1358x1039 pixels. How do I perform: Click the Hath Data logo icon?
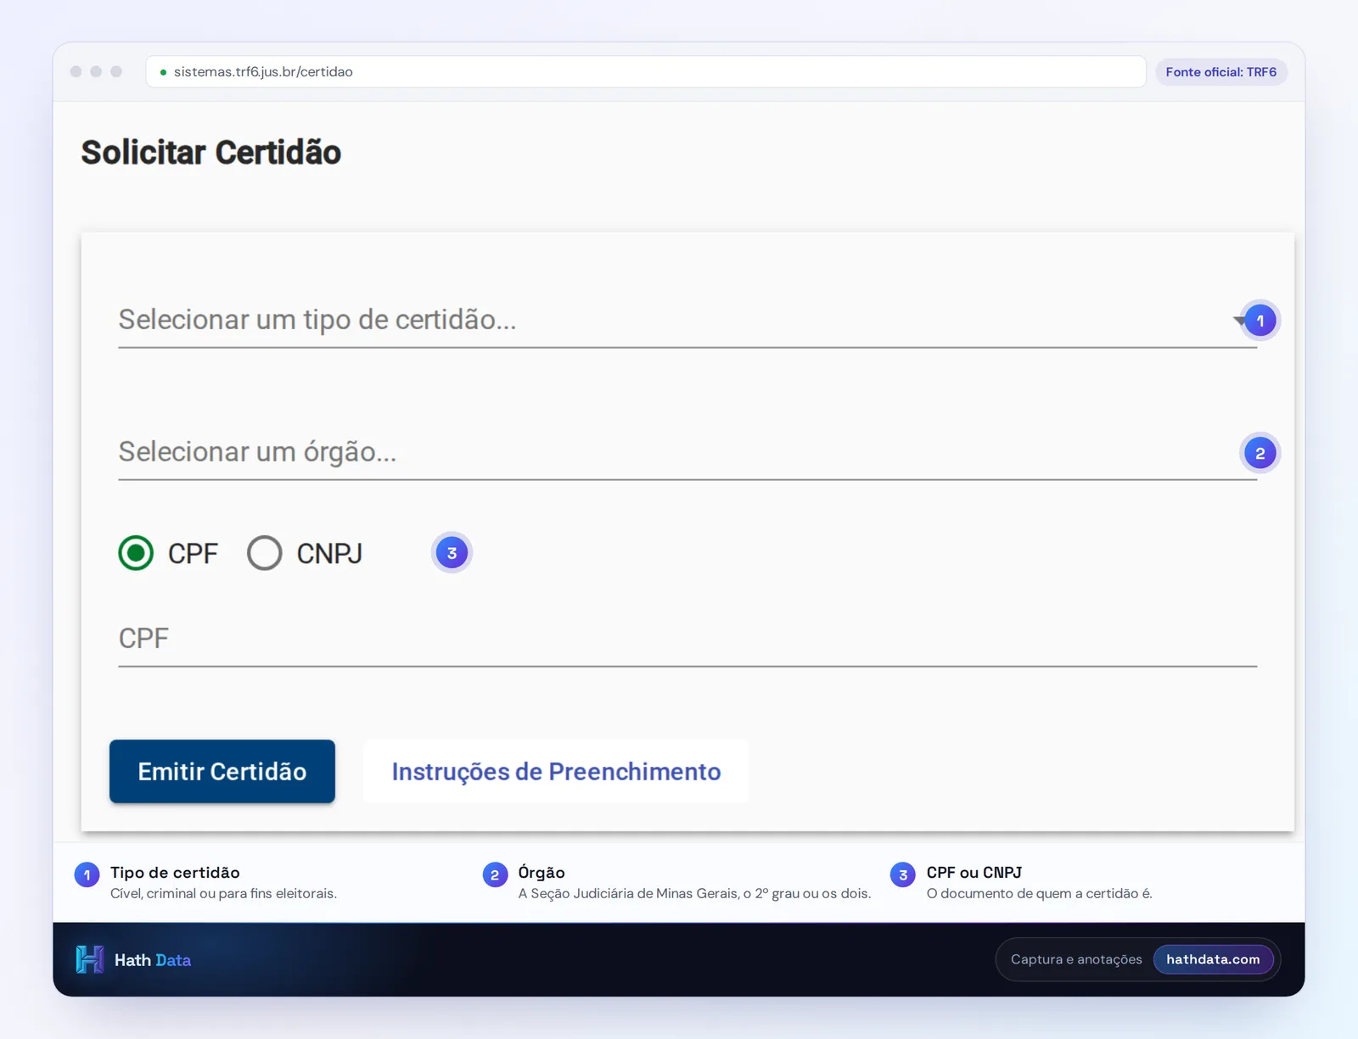click(90, 959)
